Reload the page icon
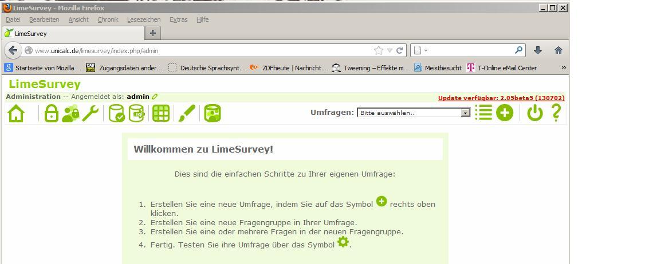The height and width of the screenshot is (264, 645). click(x=399, y=50)
